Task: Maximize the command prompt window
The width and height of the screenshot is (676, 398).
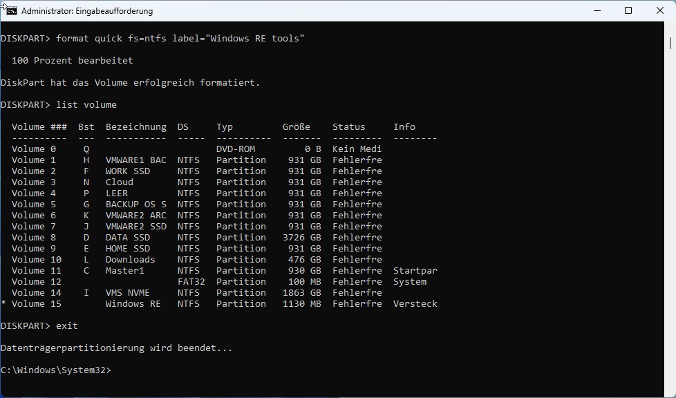Action: coord(628,11)
